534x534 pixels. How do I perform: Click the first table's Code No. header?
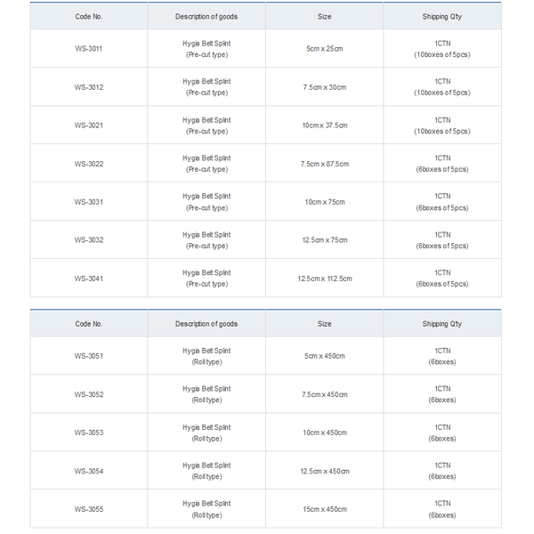(x=88, y=16)
